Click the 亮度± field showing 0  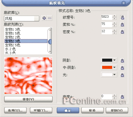click(107, 97)
